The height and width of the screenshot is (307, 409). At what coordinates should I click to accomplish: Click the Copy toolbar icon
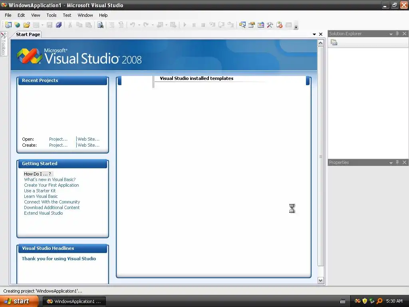click(x=79, y=25)
